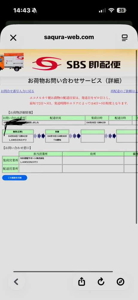Select SBS即配サポート株式会社 office text

click(32, 159)
